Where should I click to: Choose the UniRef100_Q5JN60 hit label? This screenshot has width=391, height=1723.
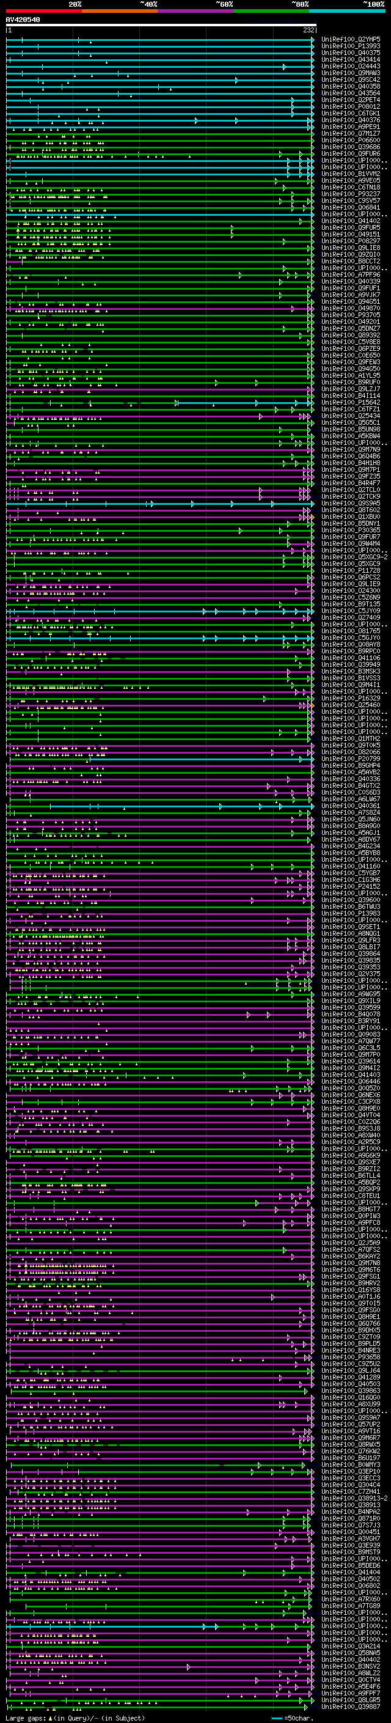[x=351, y=820]
